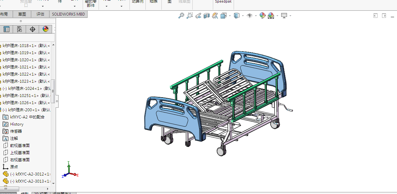Select the SOLIDWORKS MBD tab
Viewport: 397px width, 194px height.
[68, 14]
